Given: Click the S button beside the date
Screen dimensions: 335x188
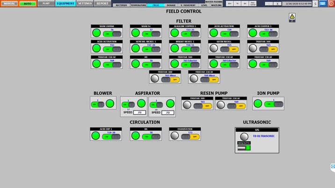Looking at the screenshot, I should click(x=315, y=4).
